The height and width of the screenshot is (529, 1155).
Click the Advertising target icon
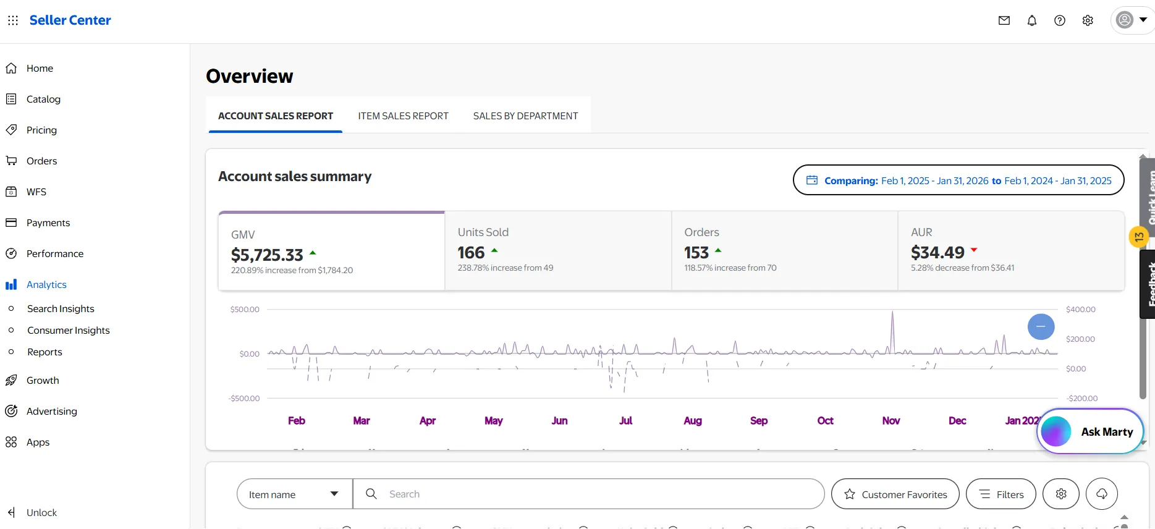coord(11,411)
